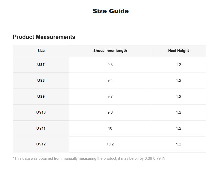Click the Product Measurements heading
This screenshot has width=214, height=170.
(44, 37)
